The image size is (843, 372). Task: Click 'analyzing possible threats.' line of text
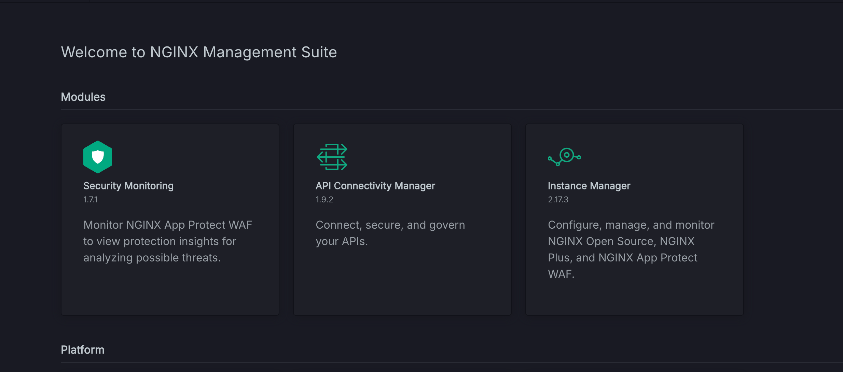(152, 258)
